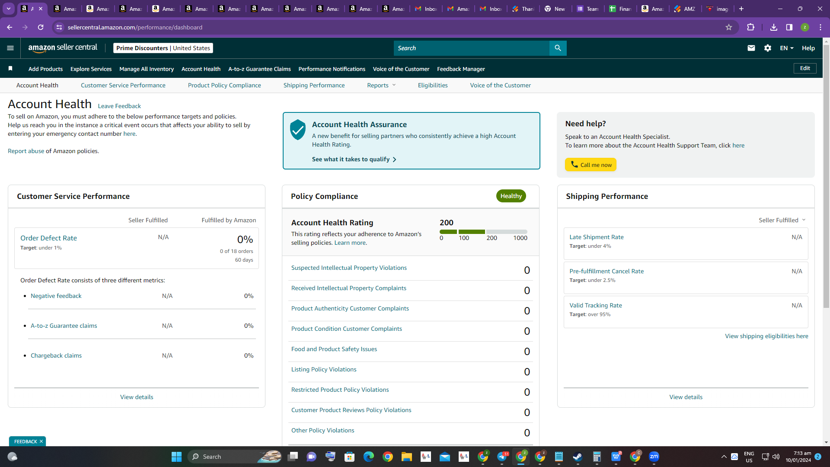
Task: Switch to Product Policy Compliance tab
Action: coord(224,85)
